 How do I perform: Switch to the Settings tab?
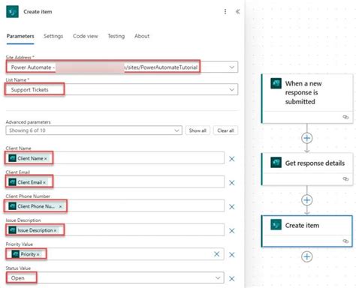53,36
